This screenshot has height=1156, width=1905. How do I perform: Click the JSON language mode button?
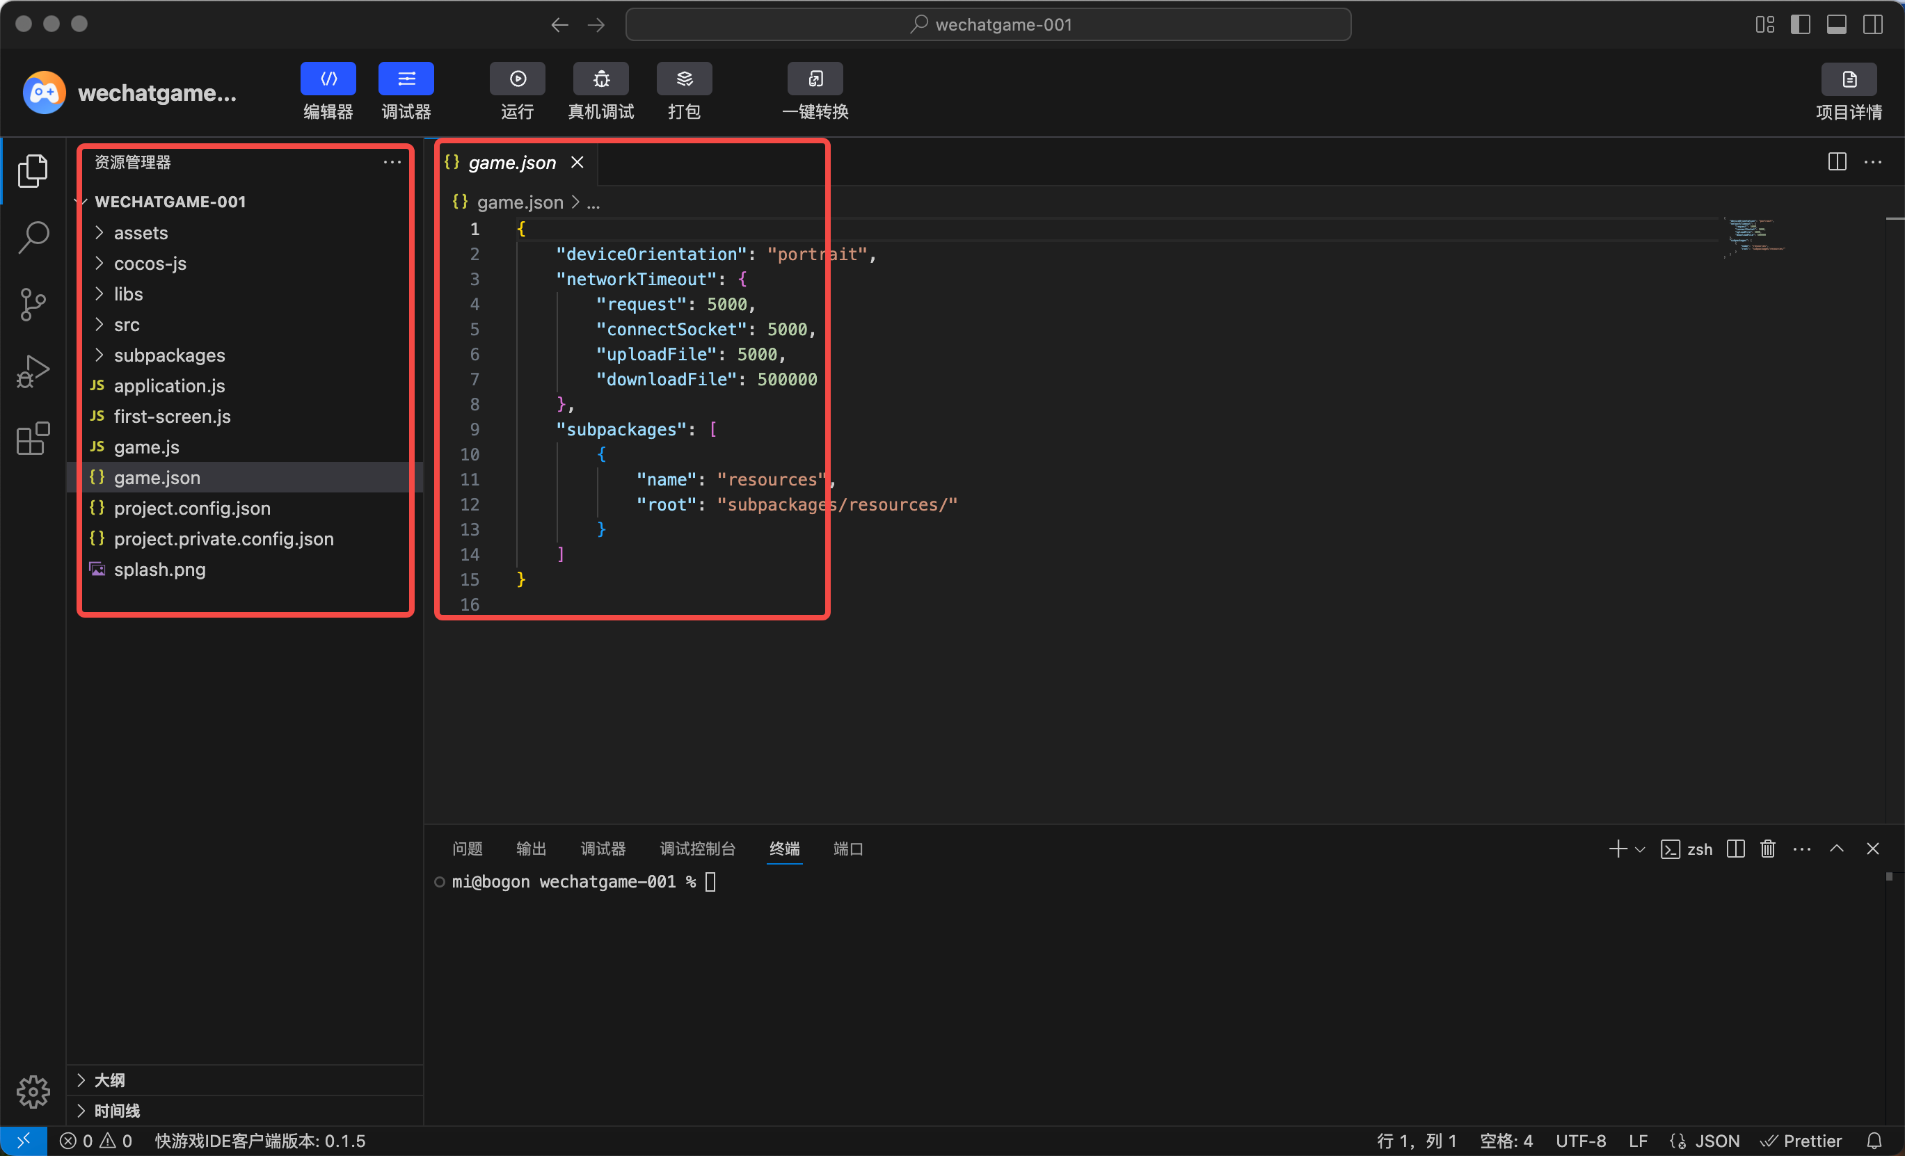click(x=1716, y=1141)
